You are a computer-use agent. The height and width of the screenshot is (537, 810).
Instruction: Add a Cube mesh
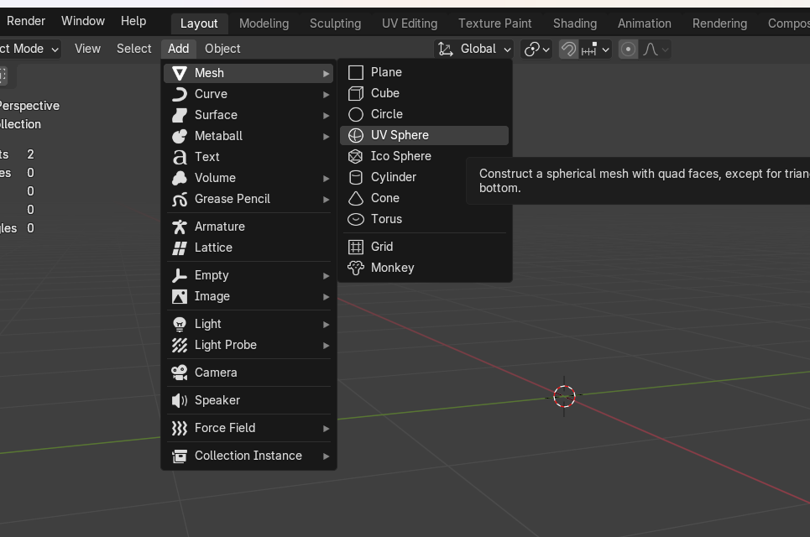click(424, 93)
